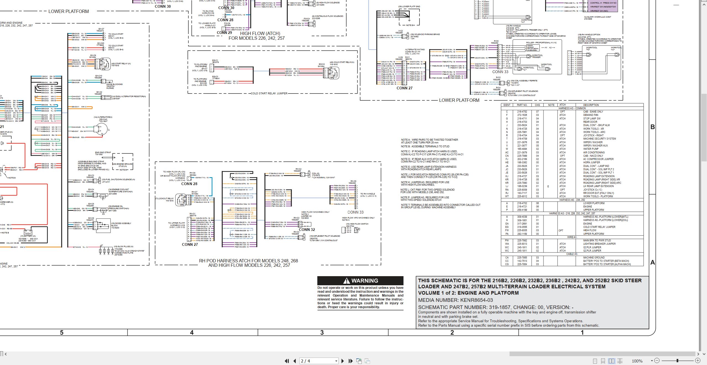Screen dimensions: 707x365
Task: Click the HIGH FLOW (ATCH) heading
Action: point(260,33)
